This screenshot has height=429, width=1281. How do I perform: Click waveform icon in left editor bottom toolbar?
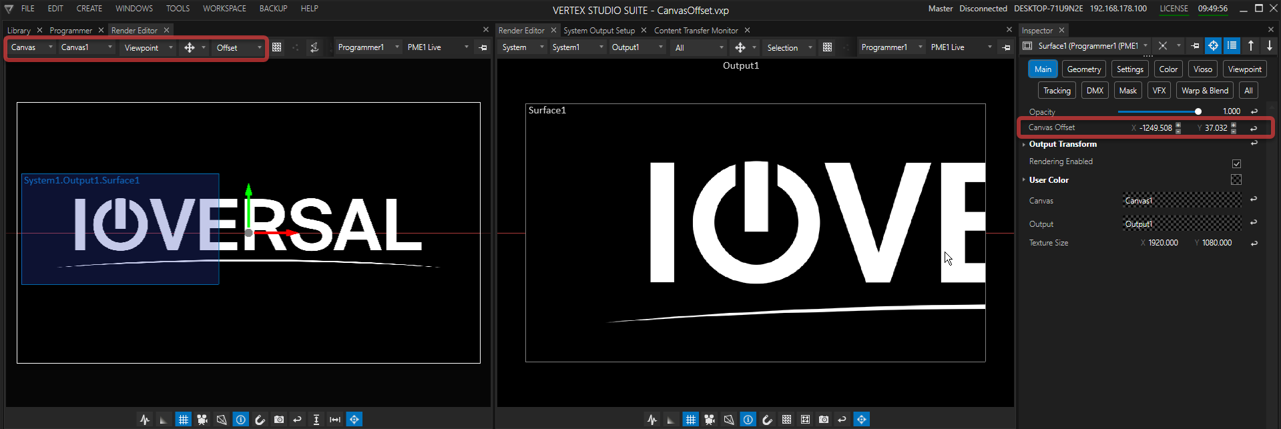[145, 420]
